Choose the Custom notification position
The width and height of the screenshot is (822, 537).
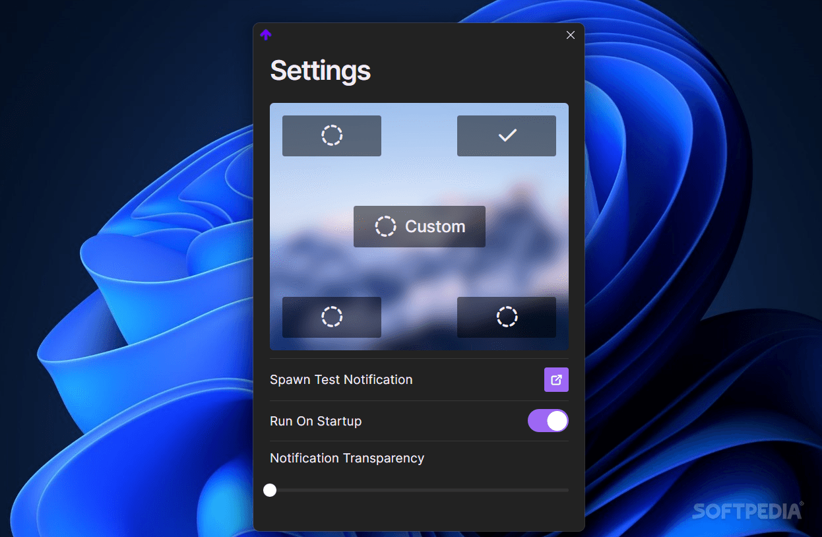pos(420,226)
